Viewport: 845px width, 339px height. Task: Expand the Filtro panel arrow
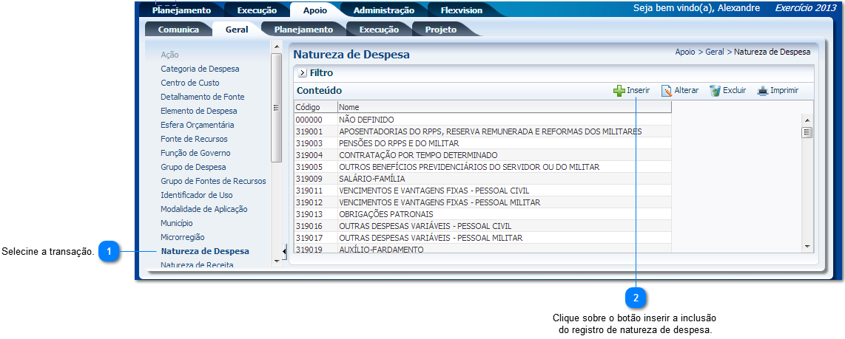303,73
